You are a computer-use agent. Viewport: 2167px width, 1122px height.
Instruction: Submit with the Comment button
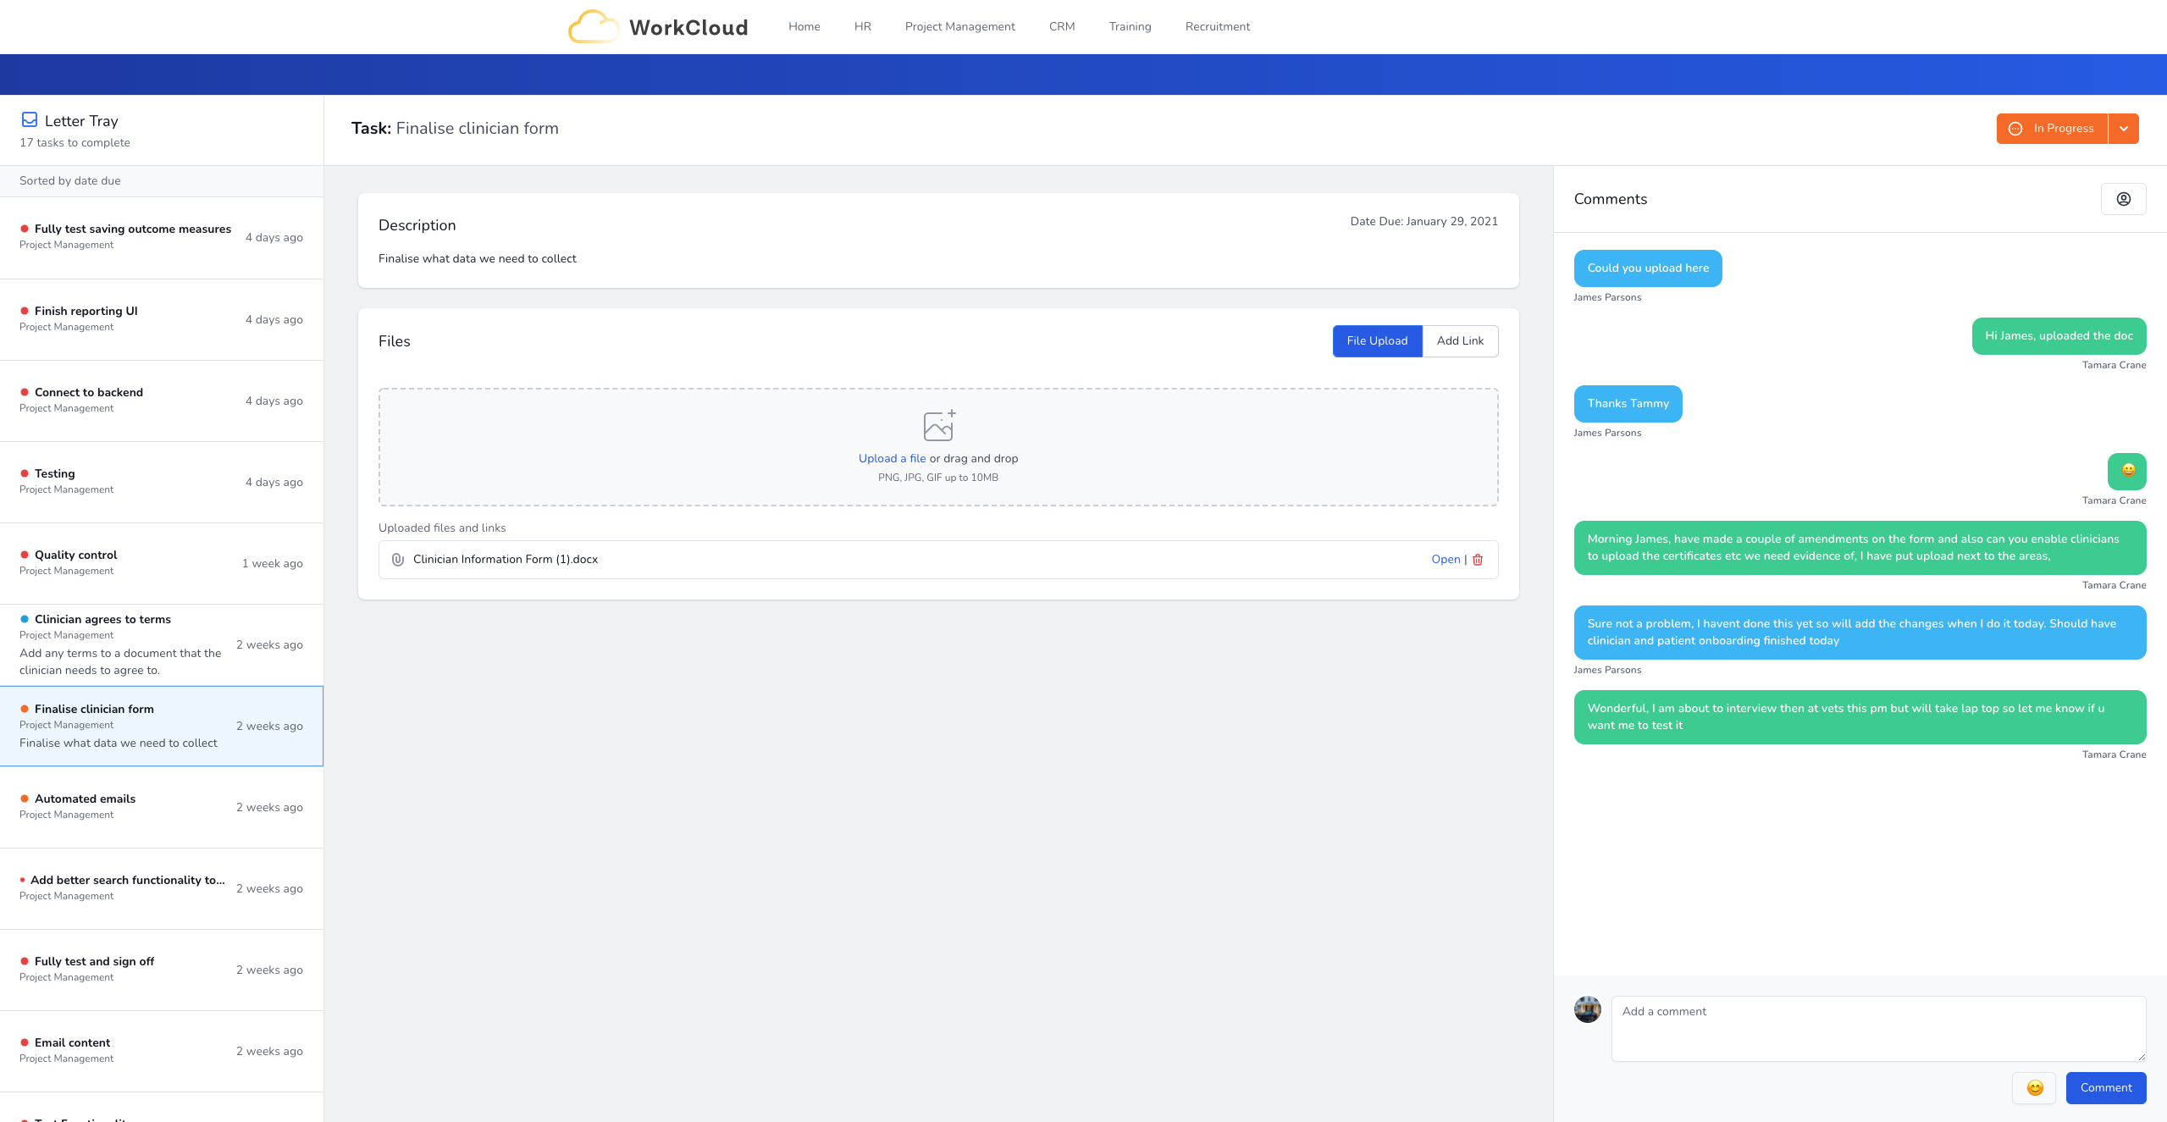coord(2105,1087)
